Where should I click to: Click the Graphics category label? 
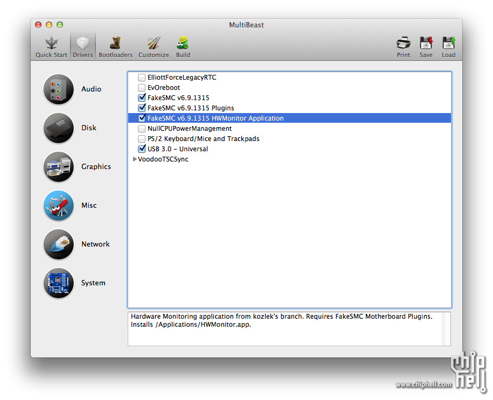[x=96, y=167]
